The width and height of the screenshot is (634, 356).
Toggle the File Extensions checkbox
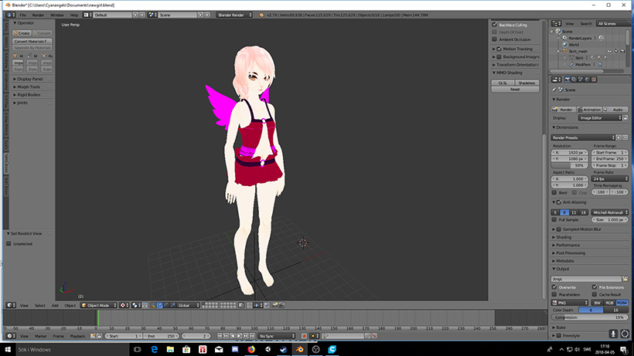pyautogui.click(x=595, y=287)
